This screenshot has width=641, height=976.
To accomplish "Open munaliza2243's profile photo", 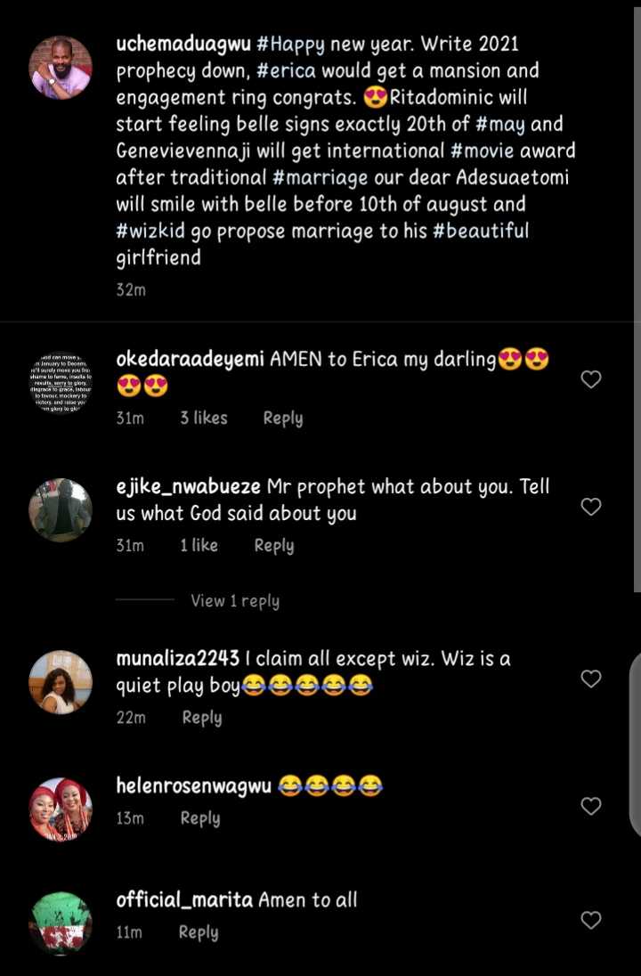I will (x=61, y=682).
